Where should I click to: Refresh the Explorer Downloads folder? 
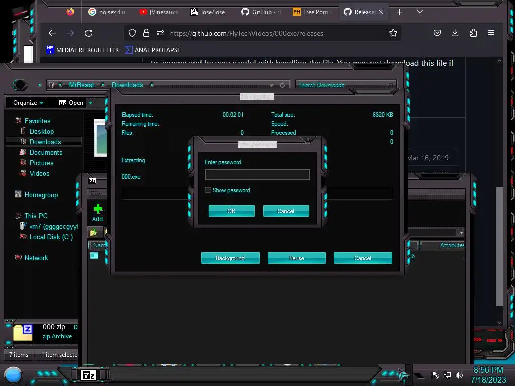(x=282, y=85)
